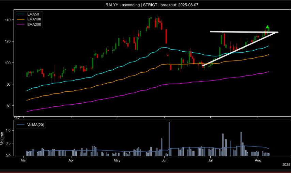Click the 100 price axis label
This screenshot has height=173, width=291.
[x=8, y=63]
